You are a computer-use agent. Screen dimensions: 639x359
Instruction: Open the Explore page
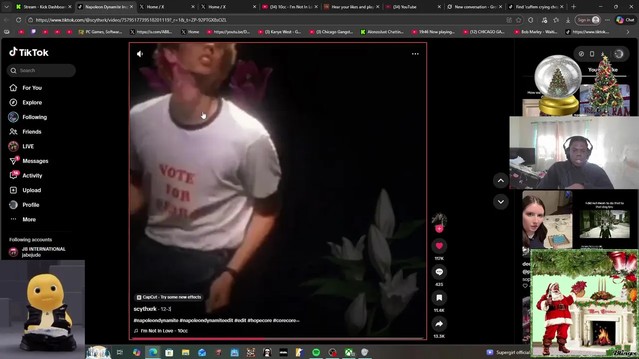25,102
